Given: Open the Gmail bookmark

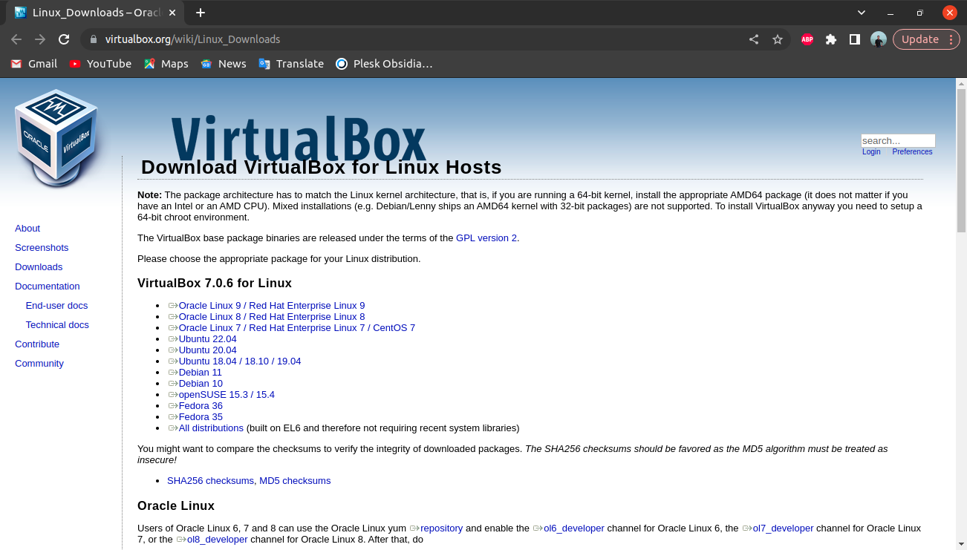Looking at the screenshot, I should 34,64.
